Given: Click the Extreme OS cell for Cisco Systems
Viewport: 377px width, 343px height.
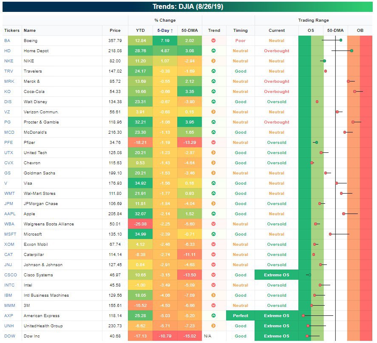Looking at the screenshot, I should click(277, 275).
